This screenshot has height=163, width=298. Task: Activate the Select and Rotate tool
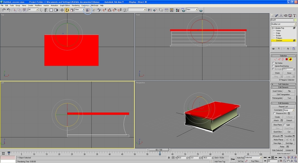tap(67, 10)
